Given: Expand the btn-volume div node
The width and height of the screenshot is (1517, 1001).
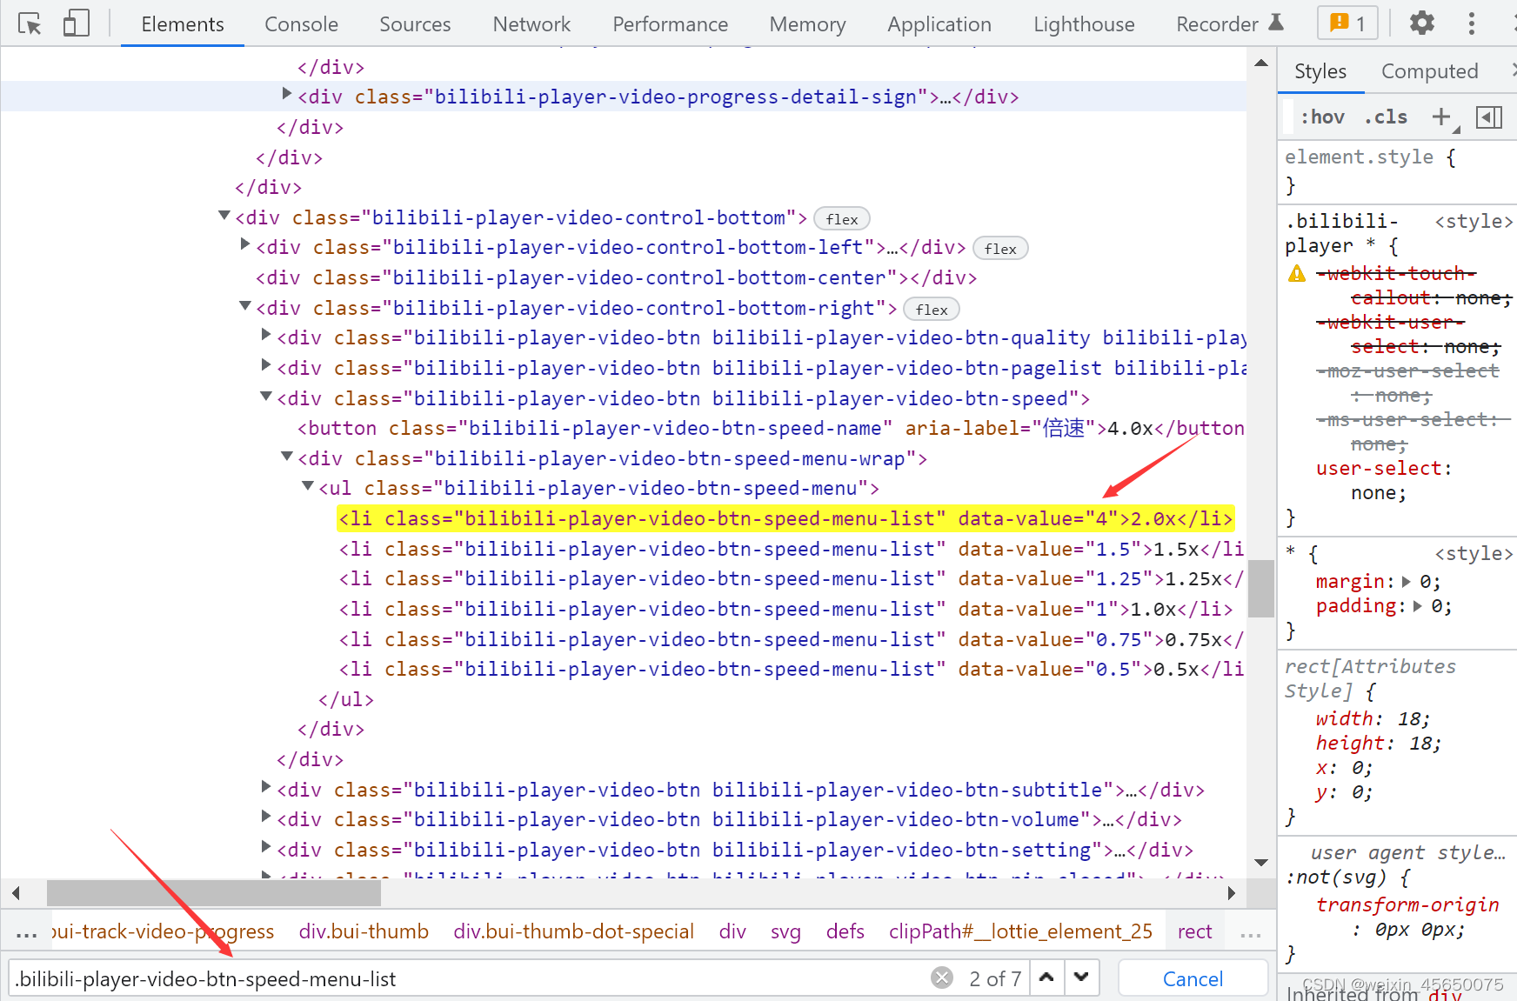Looking at the screenshot, I should click(266, 817).
